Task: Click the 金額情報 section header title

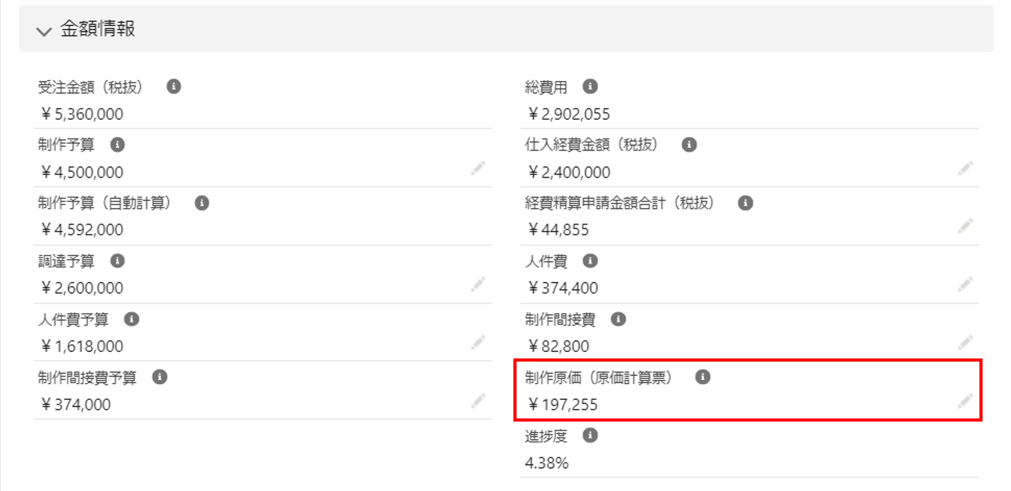Action: [x=97, y=29]
